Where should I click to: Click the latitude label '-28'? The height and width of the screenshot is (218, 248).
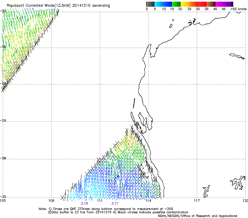(3, 158)
